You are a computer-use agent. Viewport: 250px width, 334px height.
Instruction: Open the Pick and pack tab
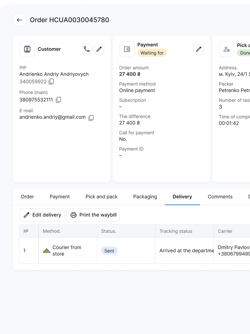pos(102,196)
